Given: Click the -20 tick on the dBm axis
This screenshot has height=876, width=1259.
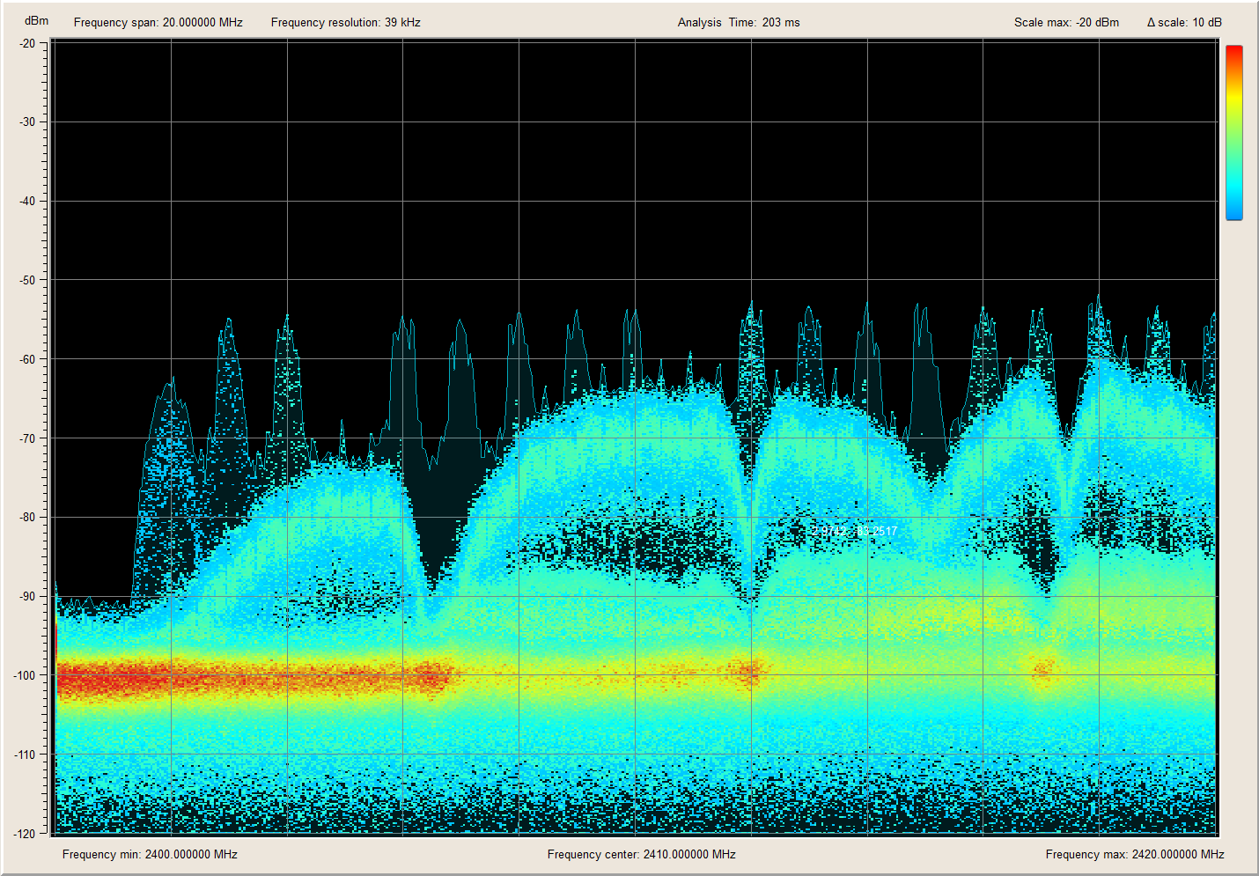Looking at the screenshot, I should (x=27, y=43).
